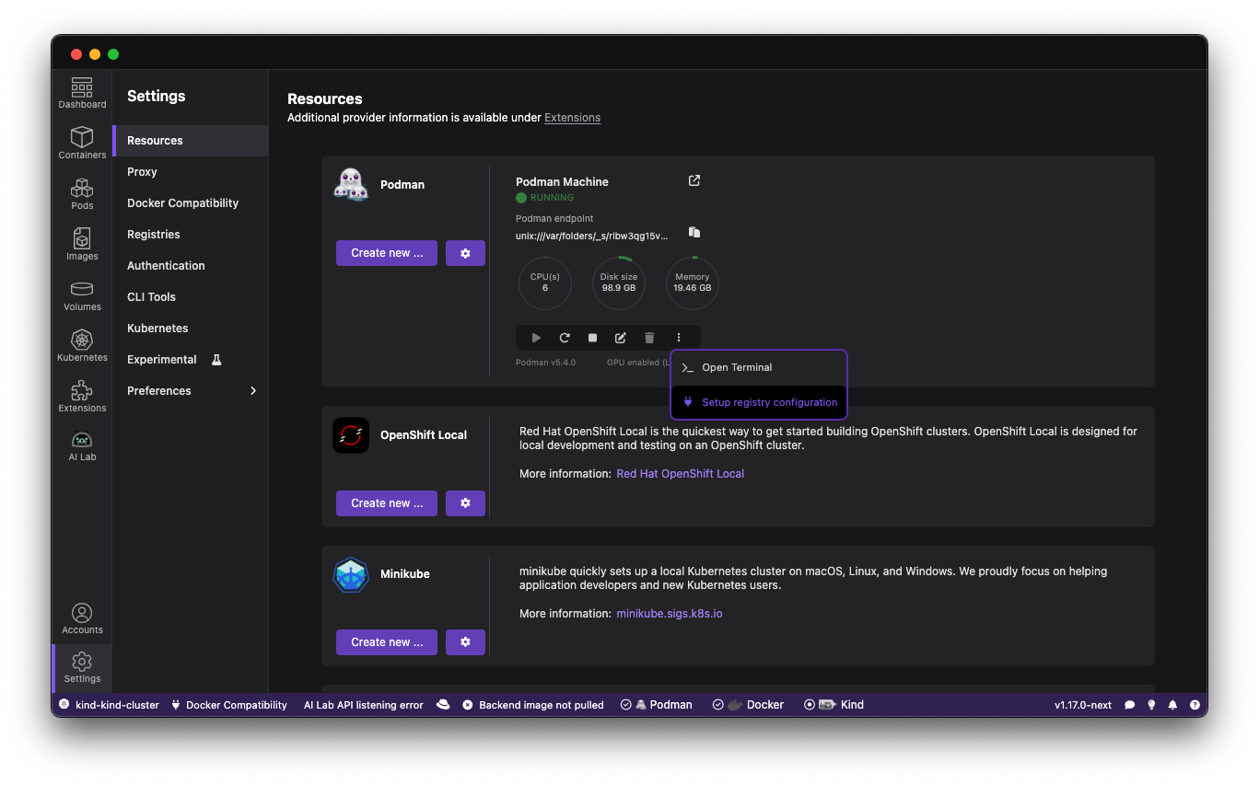Viewport: 1259px width, 785px height.
Task: Switch to Docker Compatibility settings
Action: tap(182, 203)
